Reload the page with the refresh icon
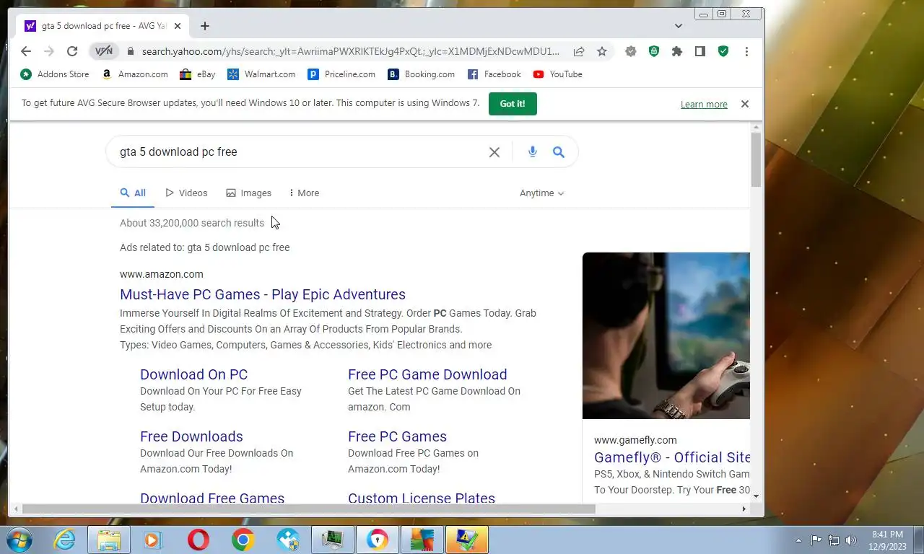Viewport: 924px width, 554px height. click(72, 51)
